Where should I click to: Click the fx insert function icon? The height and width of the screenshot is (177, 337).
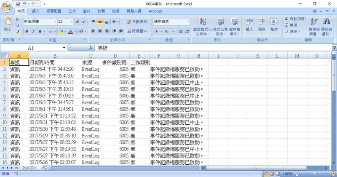click(91, 48)
